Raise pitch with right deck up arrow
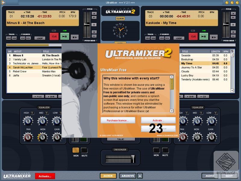Image resolution: width=241 pixels, height=181 pixels. pos(233,13)
